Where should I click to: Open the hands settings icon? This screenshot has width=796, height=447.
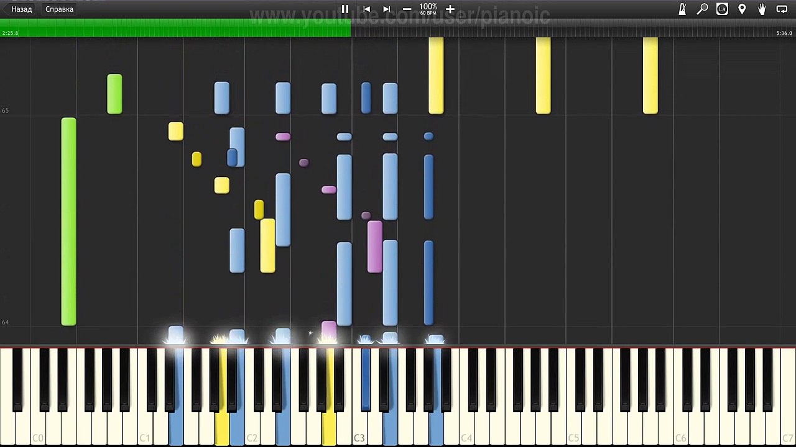(x=762, y=9)
